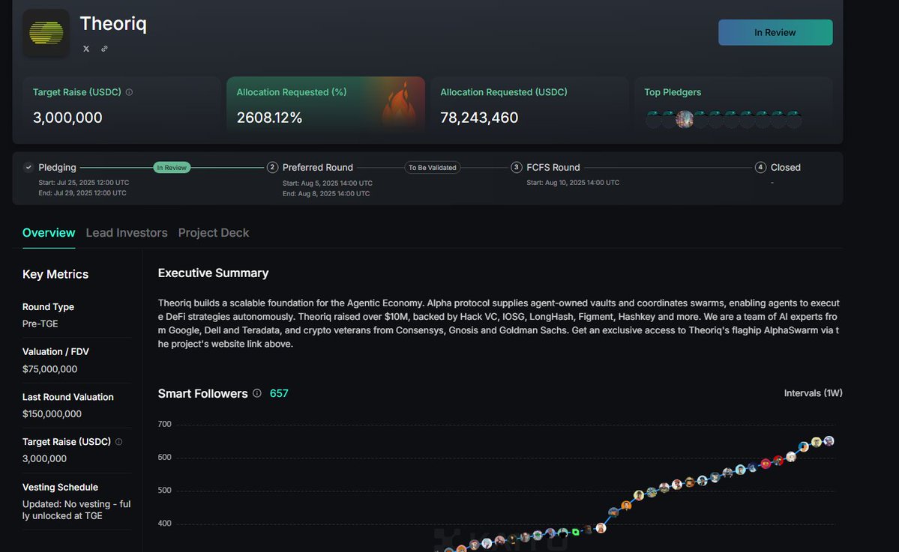Click the Theoriq project title

113,23
